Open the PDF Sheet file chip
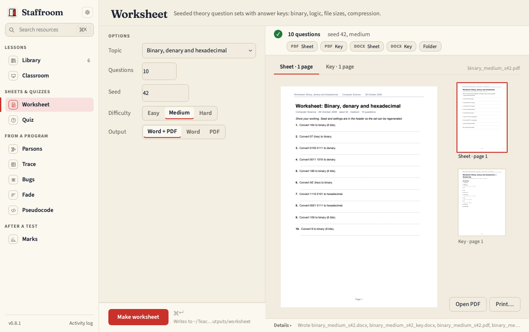The image size is (529, 332). [x=302, y=46]
